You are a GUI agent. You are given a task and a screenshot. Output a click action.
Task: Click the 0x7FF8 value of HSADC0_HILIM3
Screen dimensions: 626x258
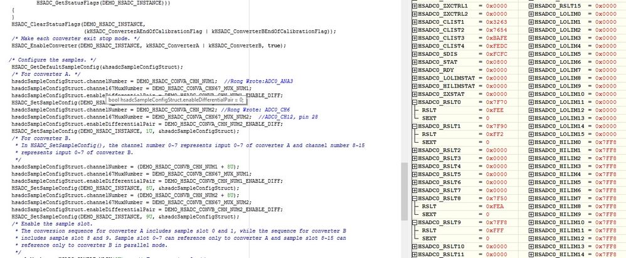point(606,167)
